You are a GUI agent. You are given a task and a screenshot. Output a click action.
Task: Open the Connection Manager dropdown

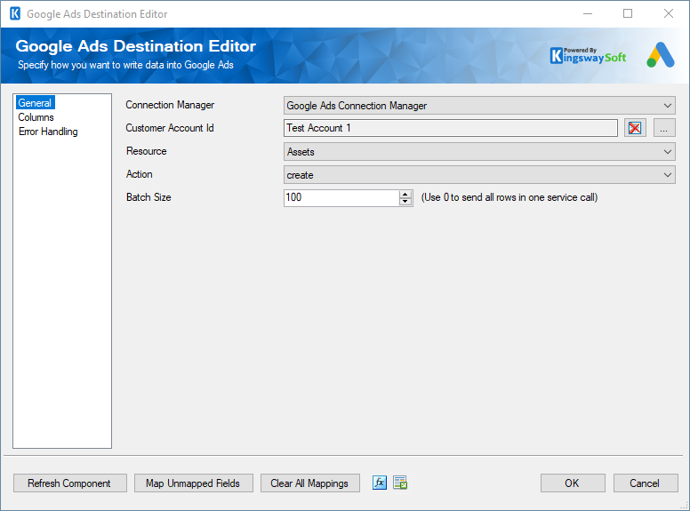(x=479, y=106)
